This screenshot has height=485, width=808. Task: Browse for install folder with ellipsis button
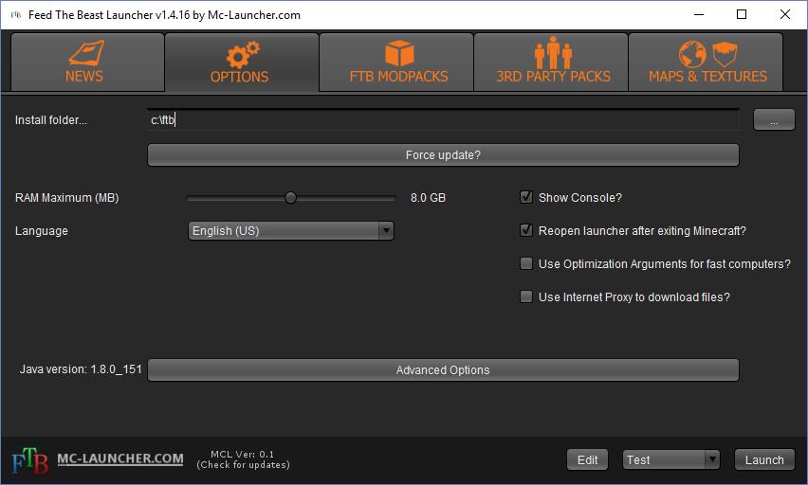point(774,120)
